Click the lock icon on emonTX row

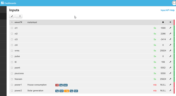pyautogui.click(x=163, y=22)
